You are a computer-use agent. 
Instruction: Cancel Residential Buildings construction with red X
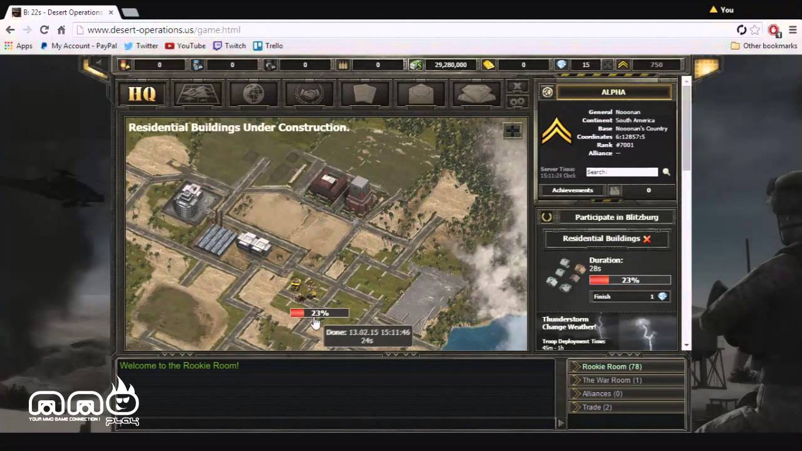[x=647, y=239]
